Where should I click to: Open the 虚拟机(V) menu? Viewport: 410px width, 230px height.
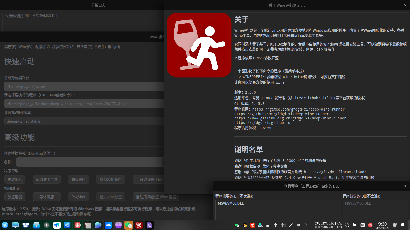click(42, 47)
